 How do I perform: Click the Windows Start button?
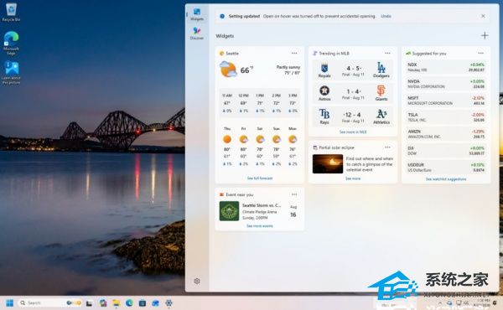click(x=10, y=303)
